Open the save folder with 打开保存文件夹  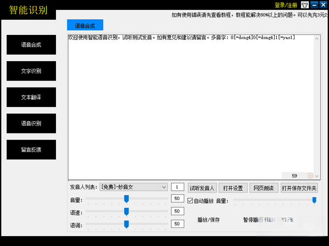click(299, 188)
